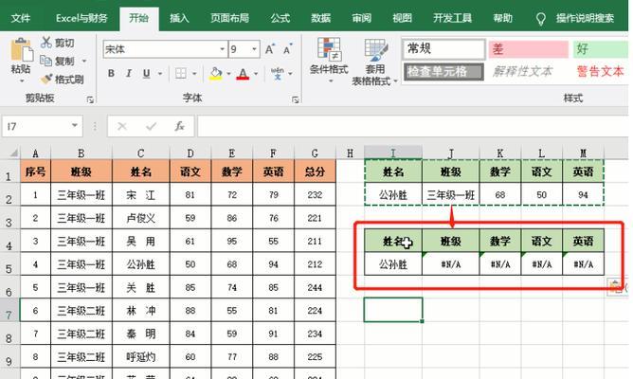Open Conditional Formatting menu
The width and height of the screenshot is (633, 379).
[329, 60]
